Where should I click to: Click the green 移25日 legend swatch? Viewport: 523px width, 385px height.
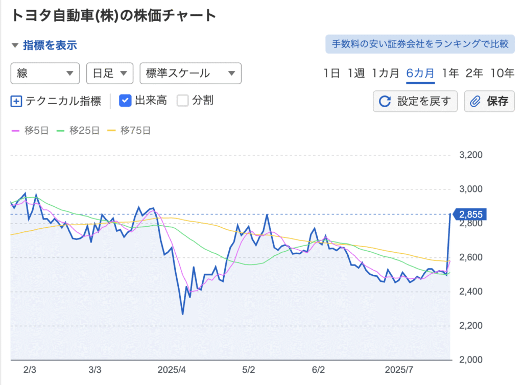[60, 131]
